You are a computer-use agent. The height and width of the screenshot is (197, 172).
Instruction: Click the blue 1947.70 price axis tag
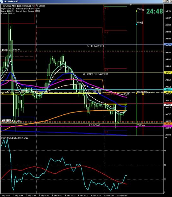[x=168, y=44]
